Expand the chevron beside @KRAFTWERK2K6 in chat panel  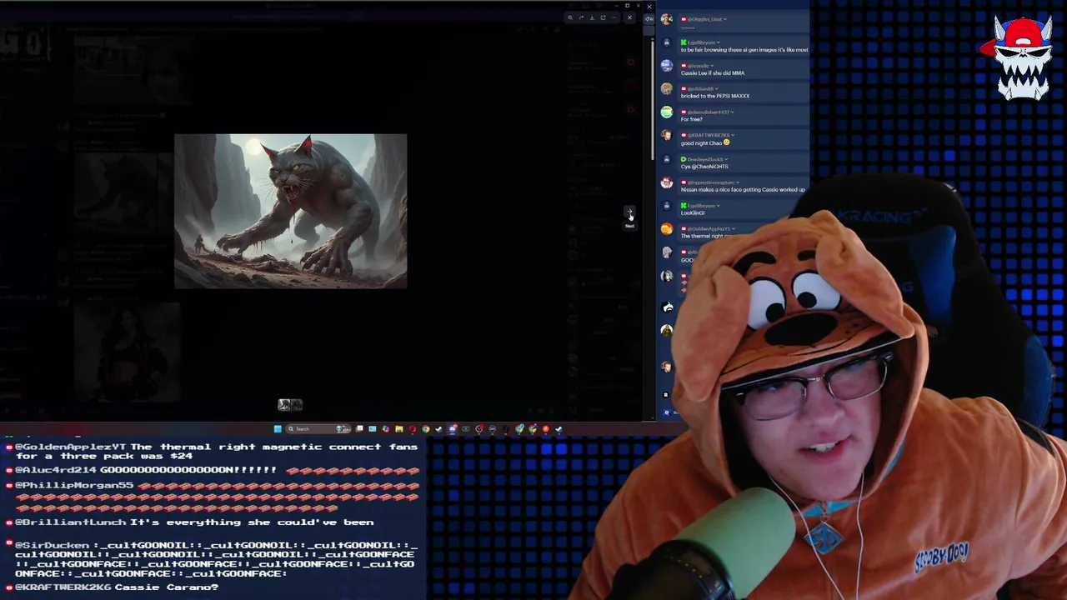coord(733,135)
